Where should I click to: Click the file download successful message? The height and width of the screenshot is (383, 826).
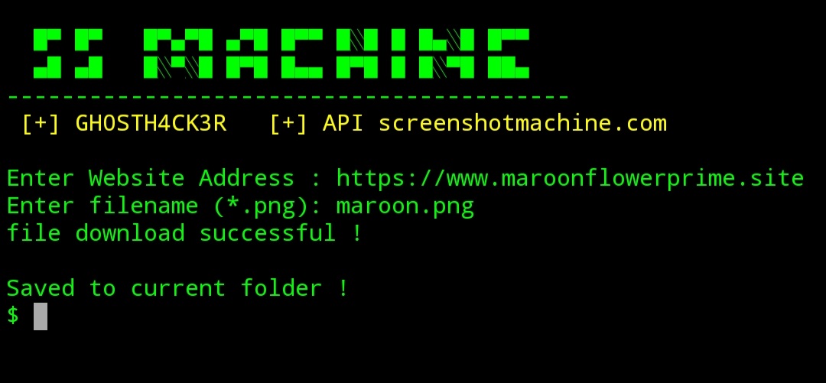point(184,233)
